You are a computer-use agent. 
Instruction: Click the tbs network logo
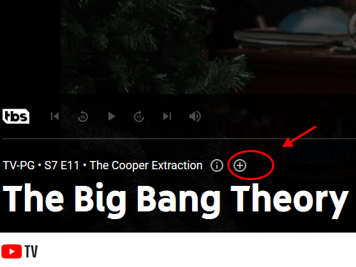[x=16, y=116]
